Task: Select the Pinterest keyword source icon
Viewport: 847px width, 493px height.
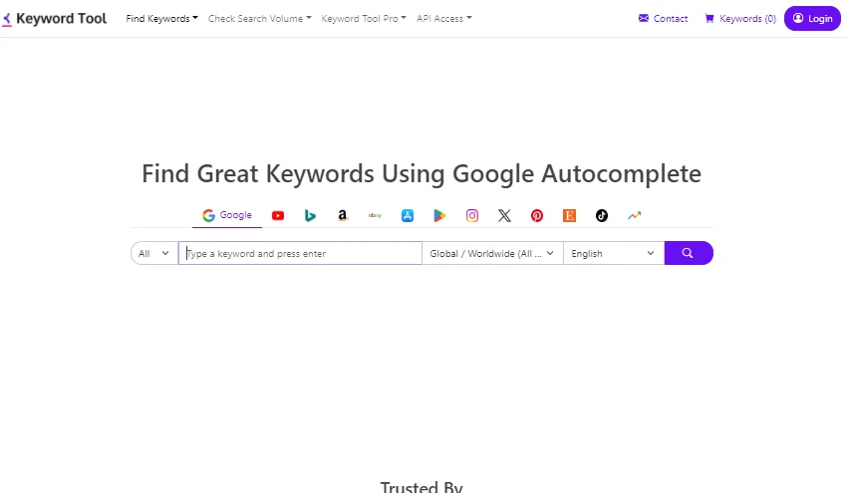Action: pyautogui.click(x=537, y=216)
